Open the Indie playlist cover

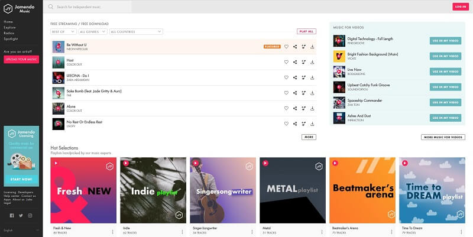(153, 190)
